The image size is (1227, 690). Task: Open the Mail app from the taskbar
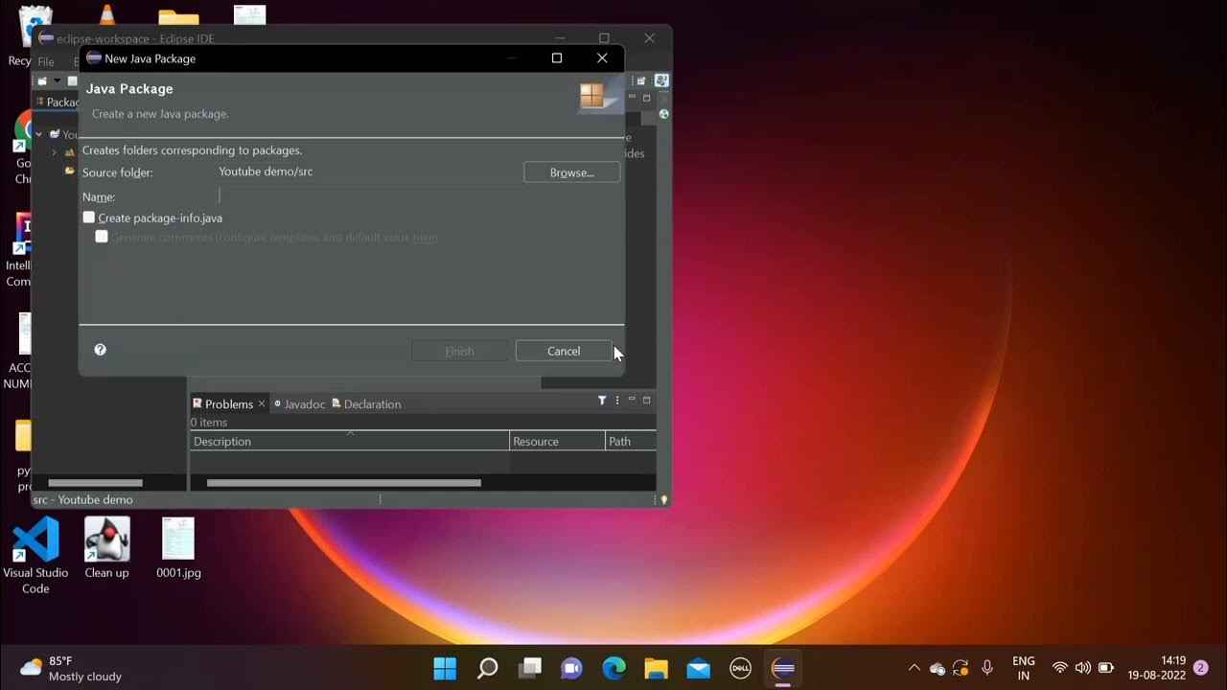(x=699, y=667)
